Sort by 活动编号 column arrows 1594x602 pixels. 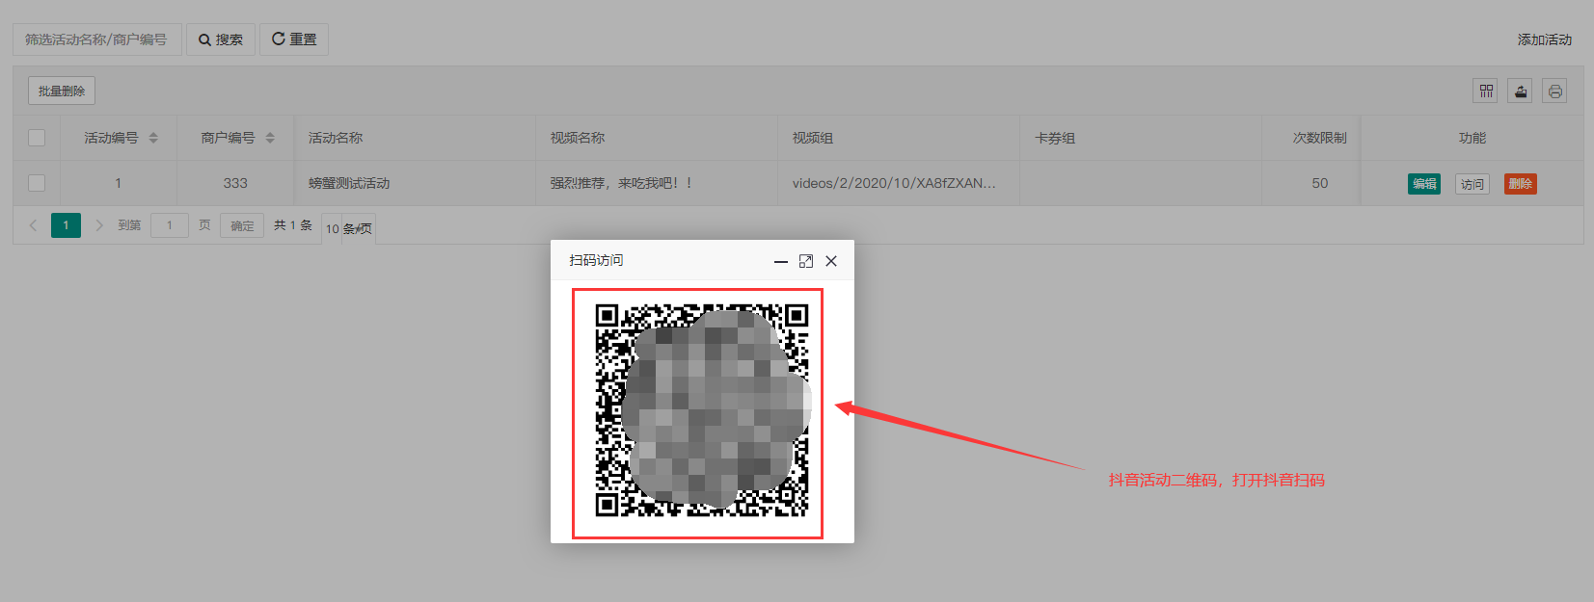tap(153, 138)
